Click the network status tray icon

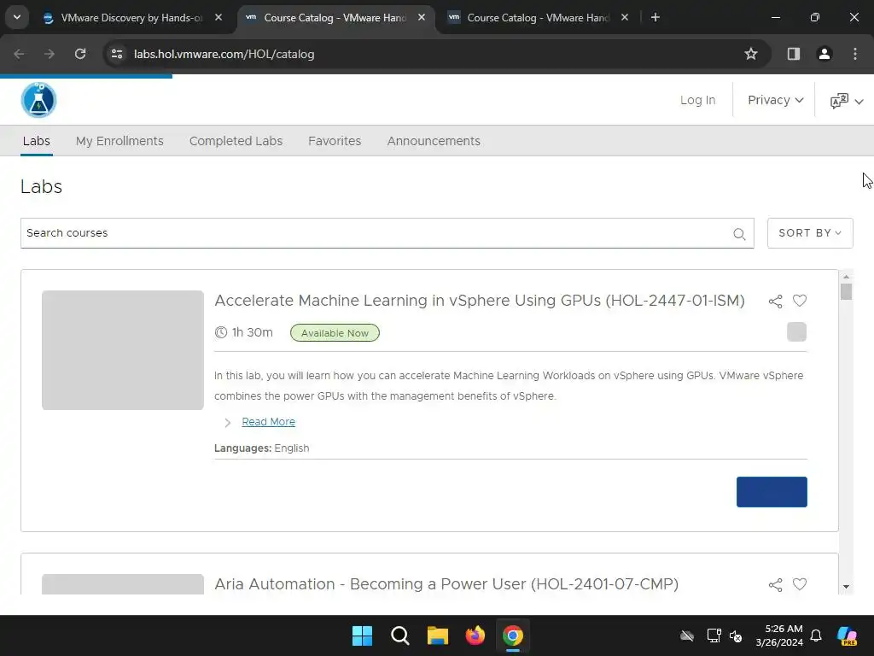(x=714, y=635)
